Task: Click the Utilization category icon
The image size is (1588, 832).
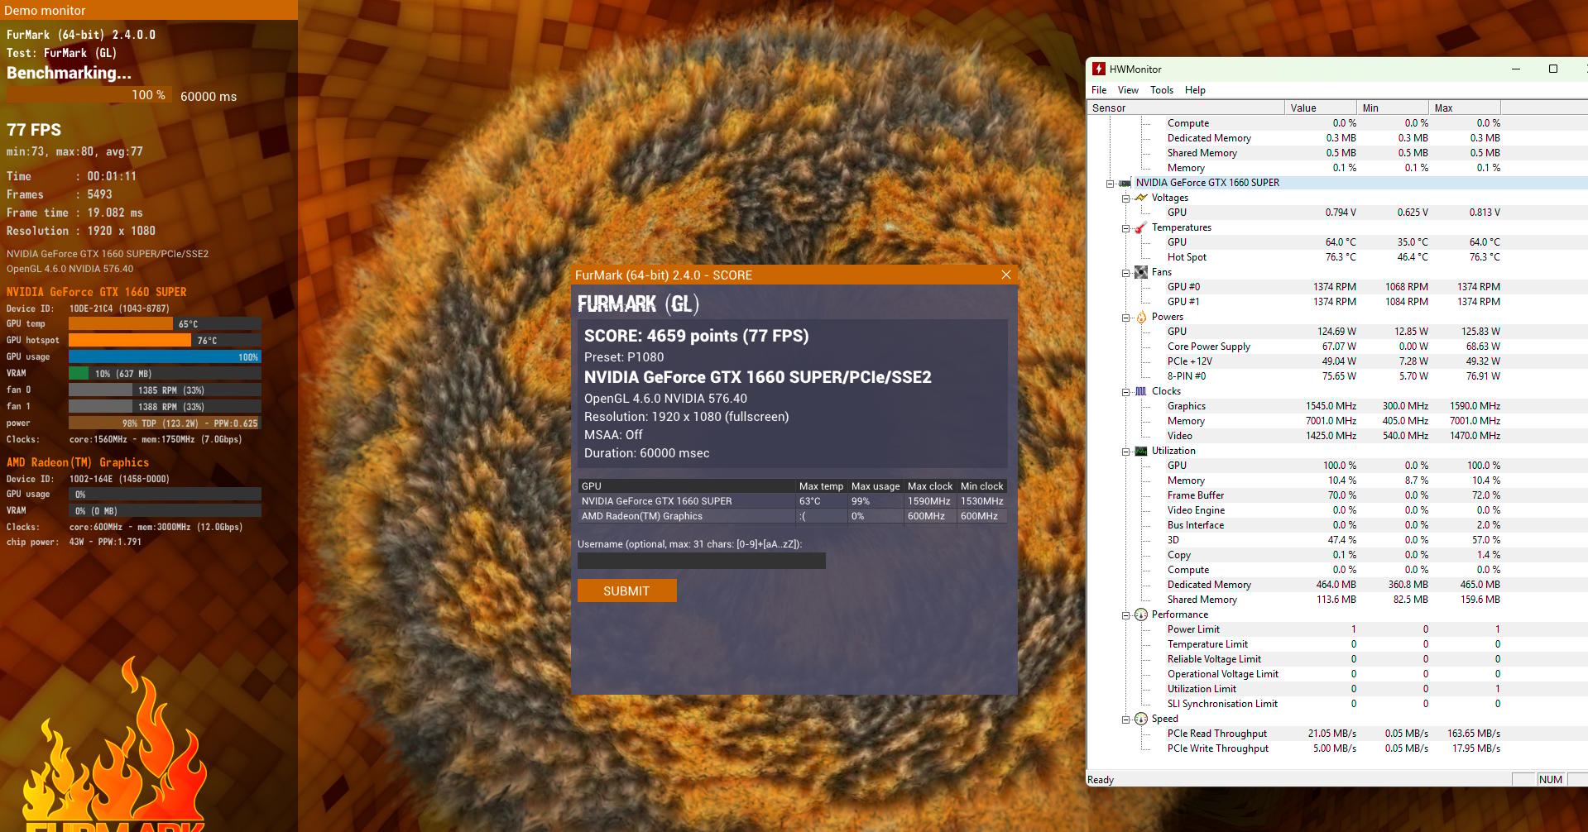Action: coord(1141,451)
